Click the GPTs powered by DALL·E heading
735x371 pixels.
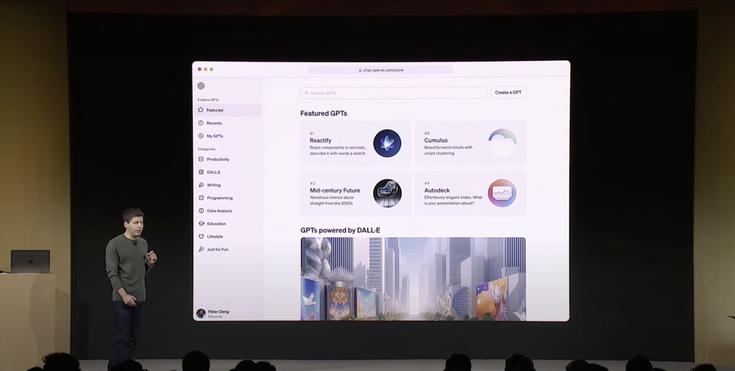(340, 230)
